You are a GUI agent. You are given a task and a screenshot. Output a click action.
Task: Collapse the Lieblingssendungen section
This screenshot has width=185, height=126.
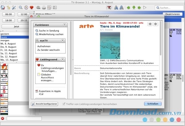62,59
